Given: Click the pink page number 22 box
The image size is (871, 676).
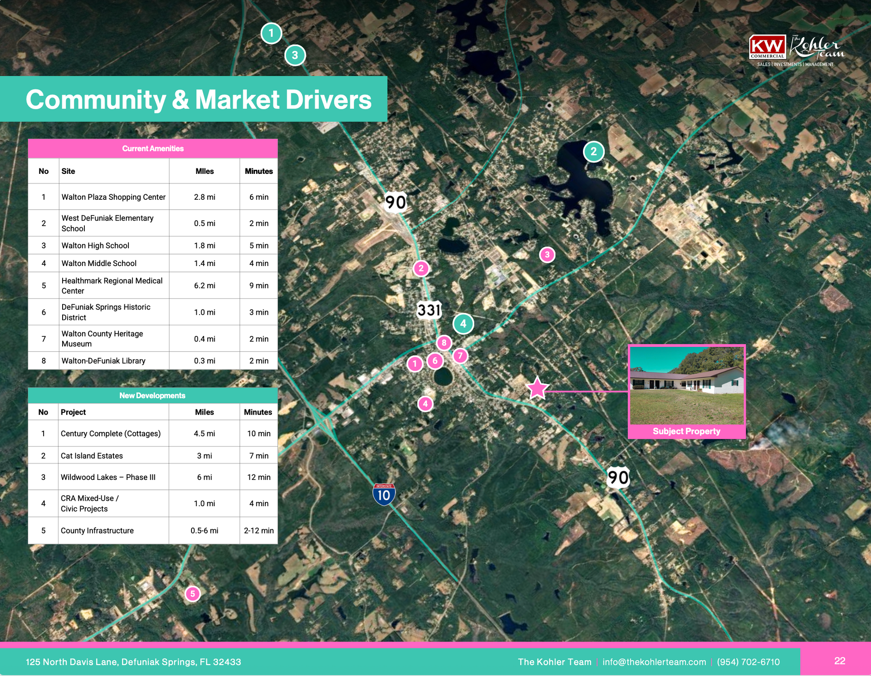Looking at the screenshot, I should pos(839,661).
